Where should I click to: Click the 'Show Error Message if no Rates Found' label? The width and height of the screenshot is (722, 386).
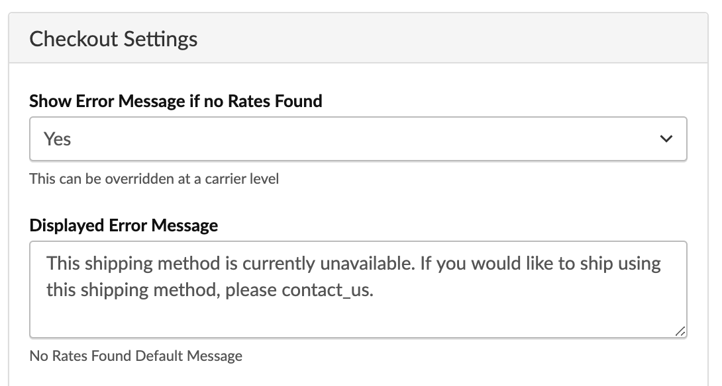click(x=176, y=101)
